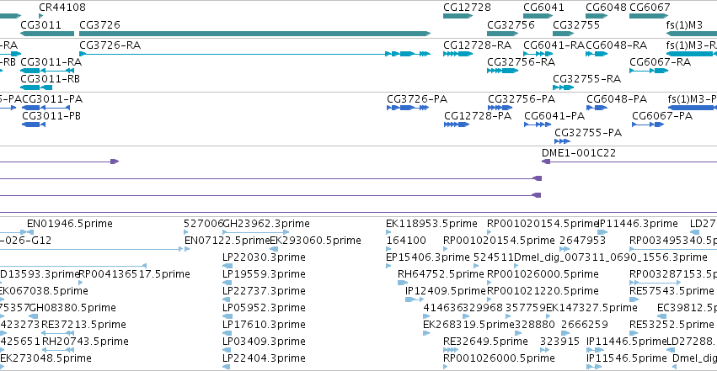717x371 pixels.
Task: Select the LP22030.3prime EST label
Action: [x=264, y=257]
